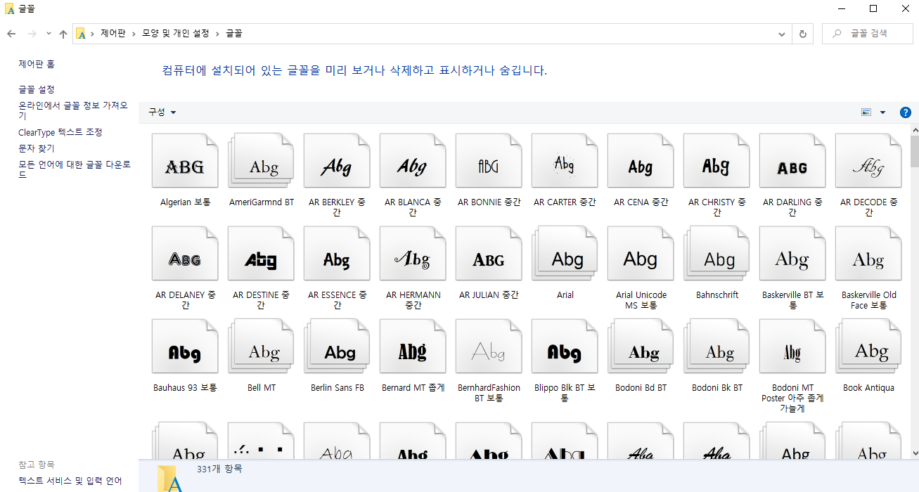
Task: Select the AR CHRISTY 중간 font icon
Action: click(x=716, y=161)
